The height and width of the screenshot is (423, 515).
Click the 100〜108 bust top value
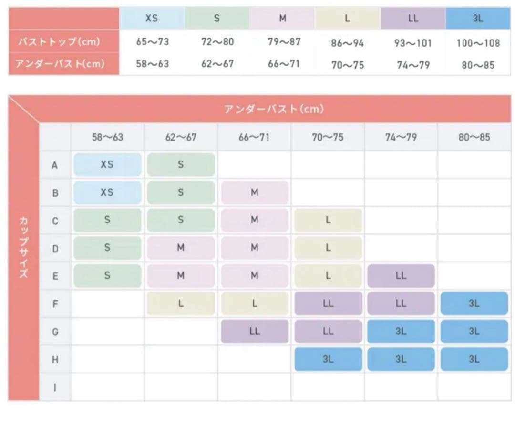point(478,43)
